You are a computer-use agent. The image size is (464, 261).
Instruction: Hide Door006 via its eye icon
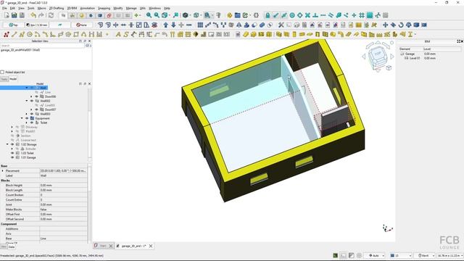coord(37,96)
